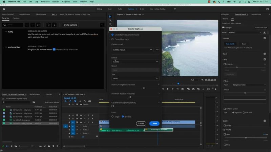This screenshot has width=271, height=152.
Task: Open transcript panel options ellipsis menu
Action: tap(102, 25)
